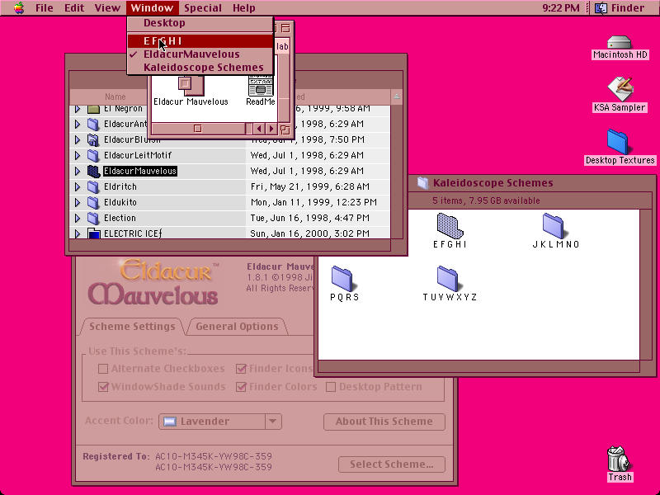
Task: Click the selected EldacurMauvelous folder icon
Action: pyautogui.click(x=93, y=171)
